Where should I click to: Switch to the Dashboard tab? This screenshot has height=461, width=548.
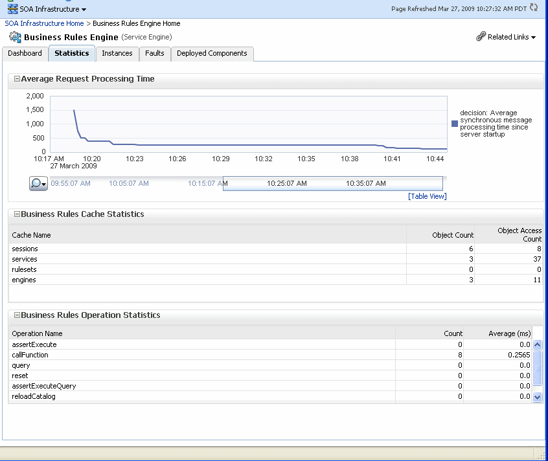(x=25, y=54)
